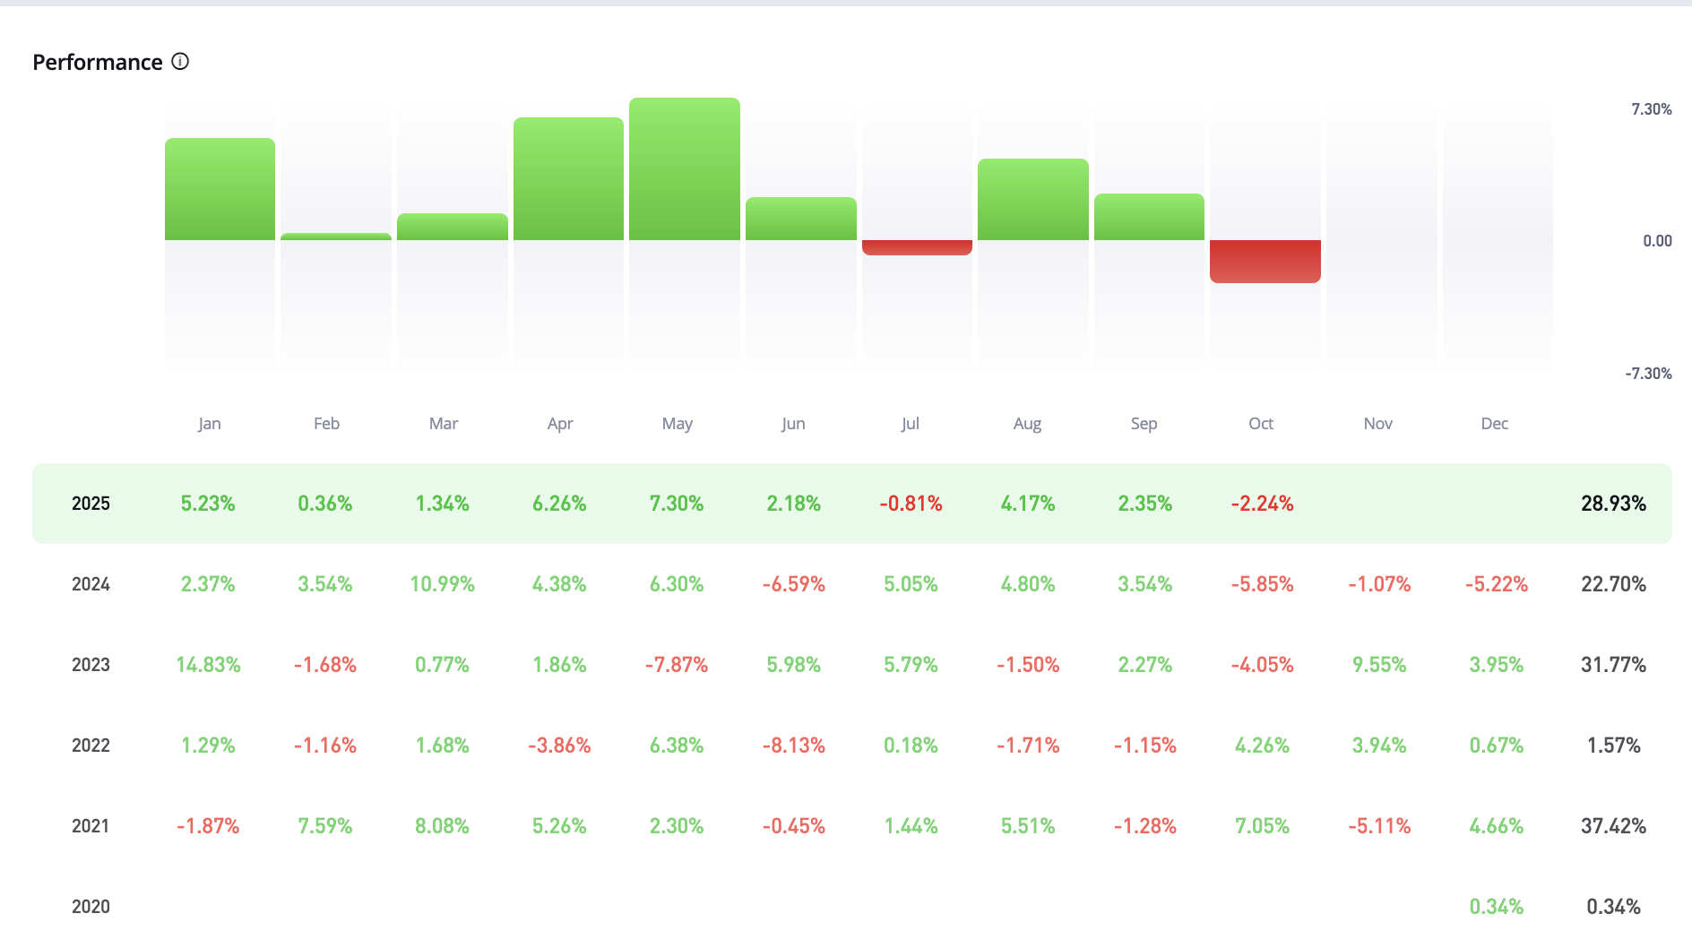The height and width of the screenshot is (948, 1692).
Task: Click the Performance section heading
Action: (98, 62)
